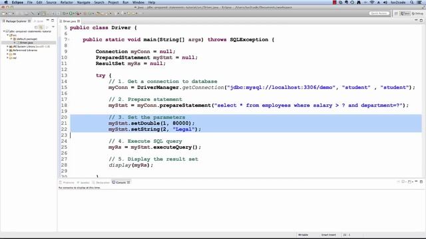Switch to the Javadoc tab

(83, 183)
